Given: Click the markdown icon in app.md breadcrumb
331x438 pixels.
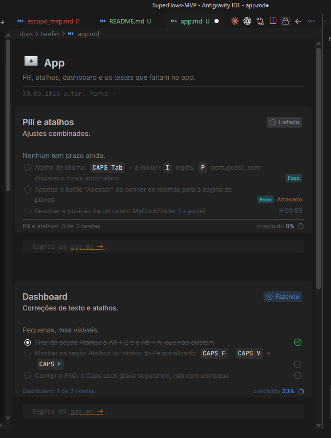Looking at the screenshot, I should point(71,34).
